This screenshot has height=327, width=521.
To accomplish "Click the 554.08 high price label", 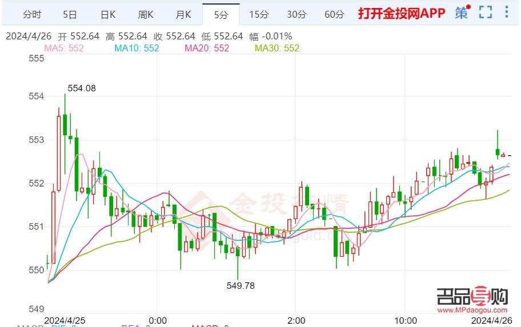I will pos(81,88).
